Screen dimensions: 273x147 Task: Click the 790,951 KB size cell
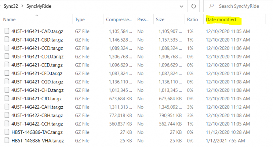tap(170, 115)
